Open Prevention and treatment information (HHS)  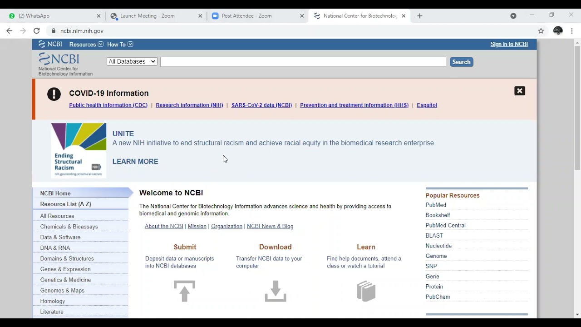pyautogui.click(x=354, y=105)
